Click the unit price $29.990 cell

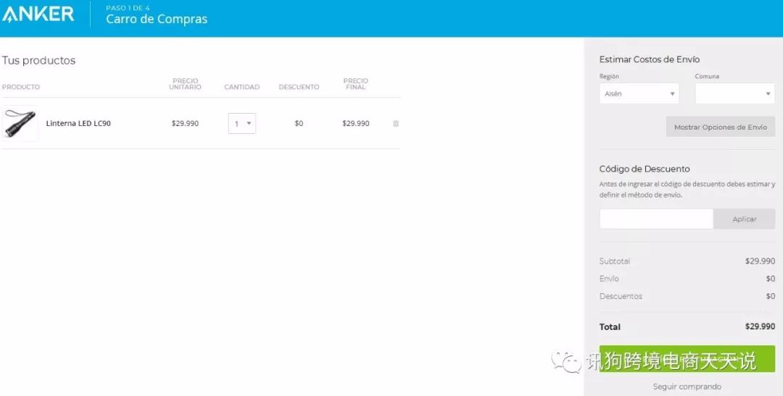point(186,123)
